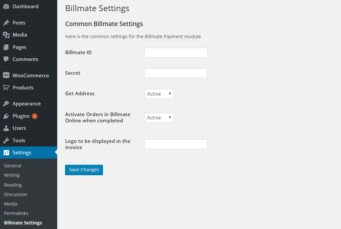
Task: Click the Posts pushpin icon
Action: pyautogui.click(x=6, y=23)
